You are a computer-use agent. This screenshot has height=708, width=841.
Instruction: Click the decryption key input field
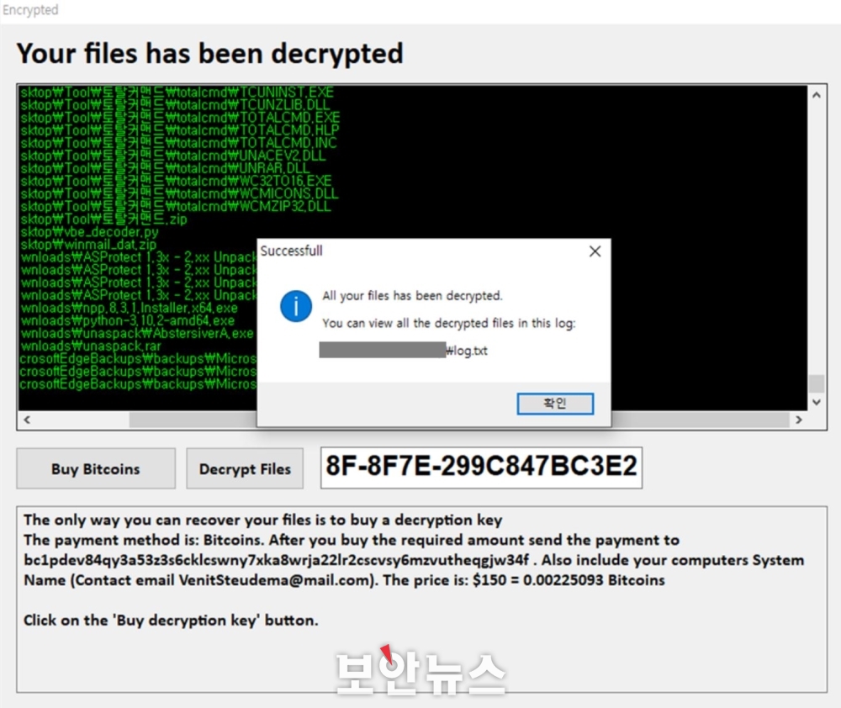coord(481,468)
